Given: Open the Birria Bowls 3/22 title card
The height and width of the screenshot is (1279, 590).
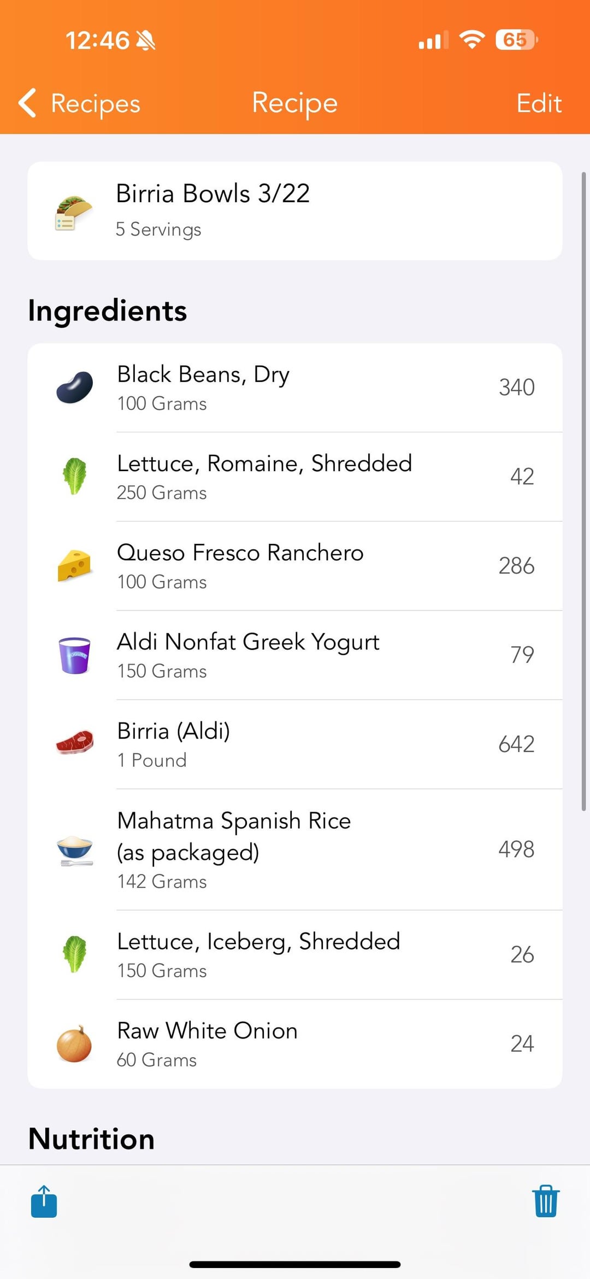Looking at the screenshot, I should pyautogui.click(x=295, y=210).
